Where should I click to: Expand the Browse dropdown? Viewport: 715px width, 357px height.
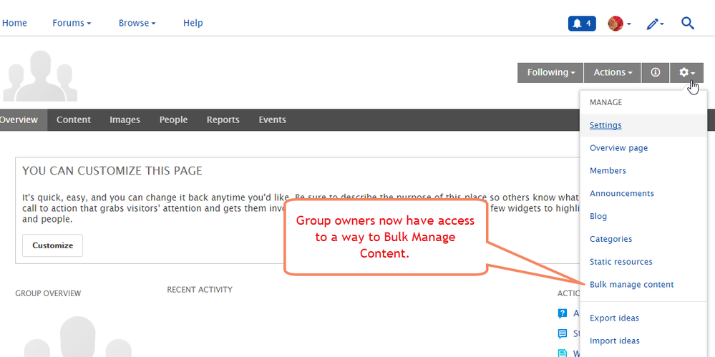coord(137,23)
